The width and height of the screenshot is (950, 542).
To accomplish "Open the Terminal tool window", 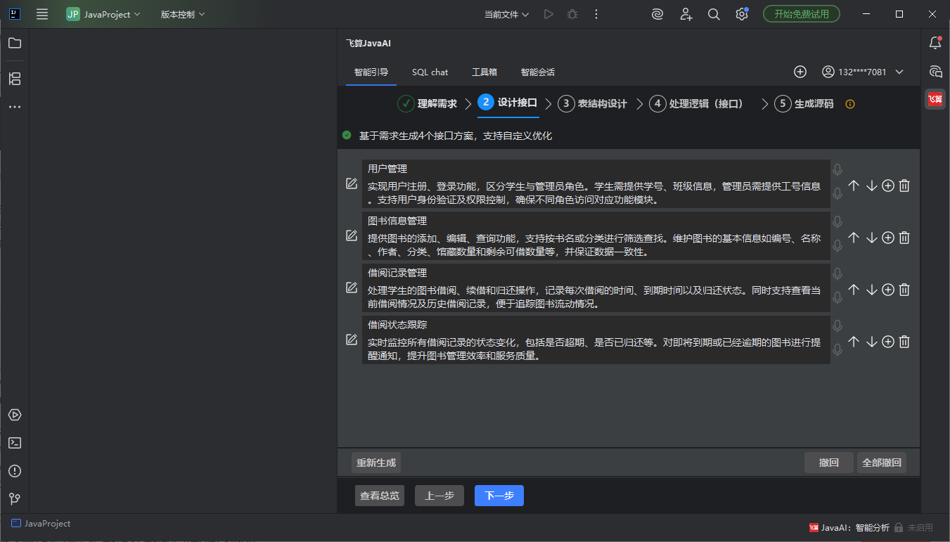I will coord(14,443).
